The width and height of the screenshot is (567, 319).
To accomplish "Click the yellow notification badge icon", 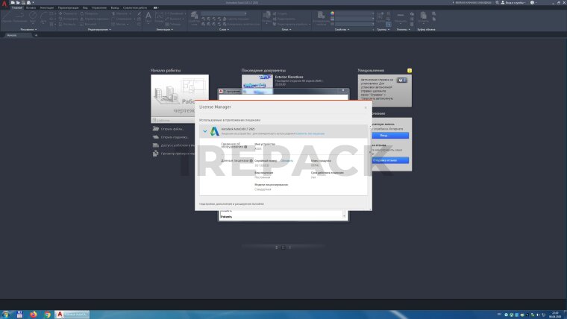I will 410,71.
